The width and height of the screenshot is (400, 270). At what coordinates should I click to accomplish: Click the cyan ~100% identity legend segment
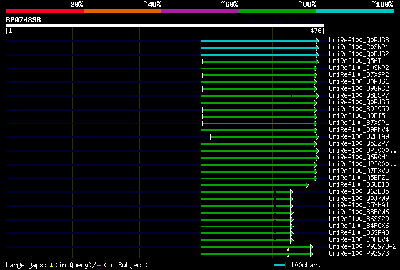pyautogui.click(x=356, y=11)
